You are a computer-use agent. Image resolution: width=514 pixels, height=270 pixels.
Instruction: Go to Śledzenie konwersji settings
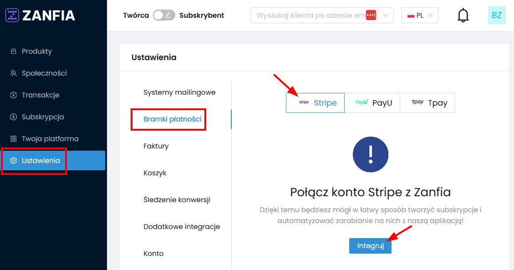click(177, 200)
